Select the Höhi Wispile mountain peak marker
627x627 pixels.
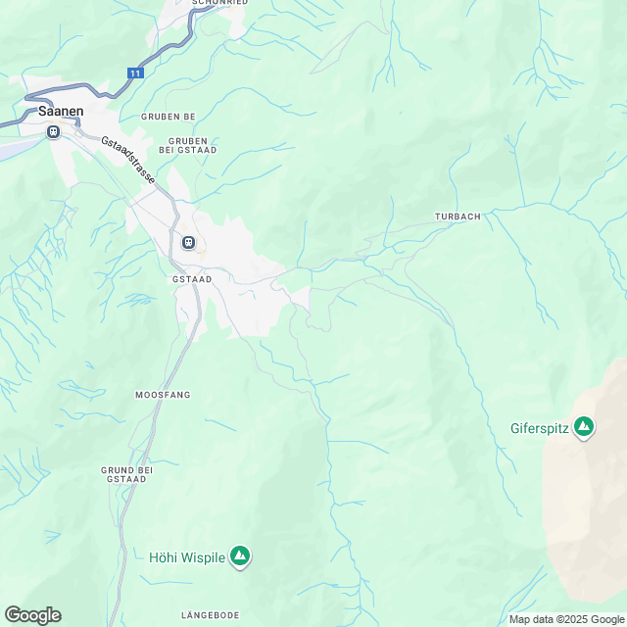(240, 556)
